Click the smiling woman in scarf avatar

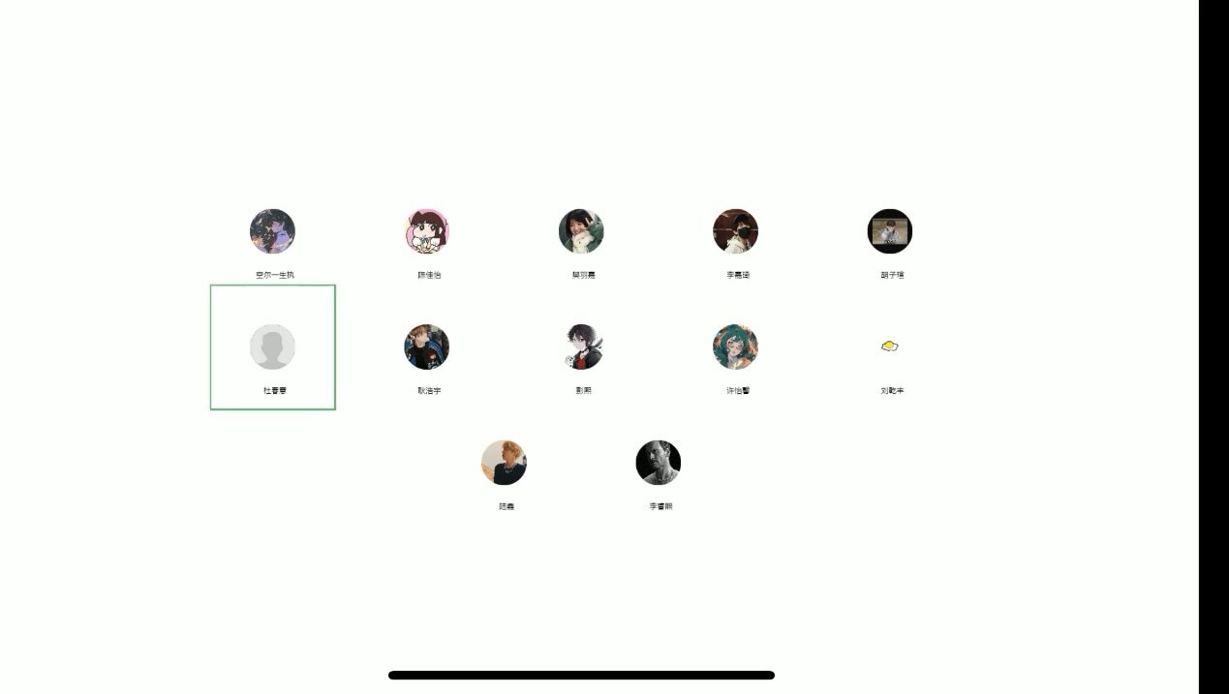[581, 231]
